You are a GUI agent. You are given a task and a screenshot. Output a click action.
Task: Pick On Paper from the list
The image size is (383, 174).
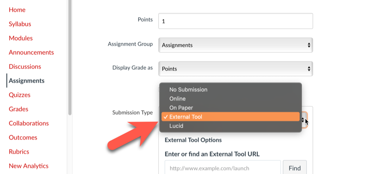tap(181, 108)
